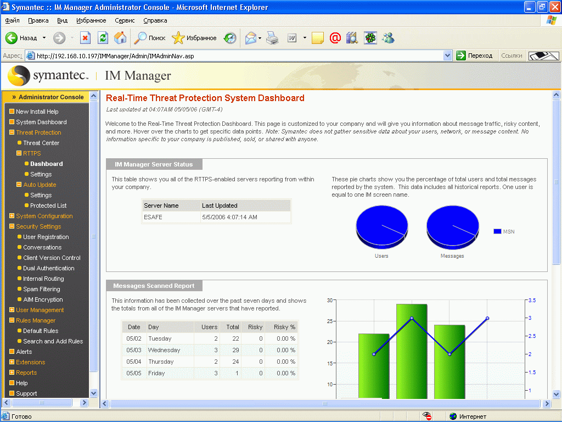
Task: Click the page icon beside the URL
Action: pos(31,55)
